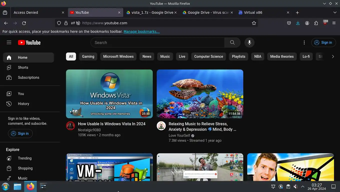
Task: Open Firefox account icon
Action: [x=307, y=23]
